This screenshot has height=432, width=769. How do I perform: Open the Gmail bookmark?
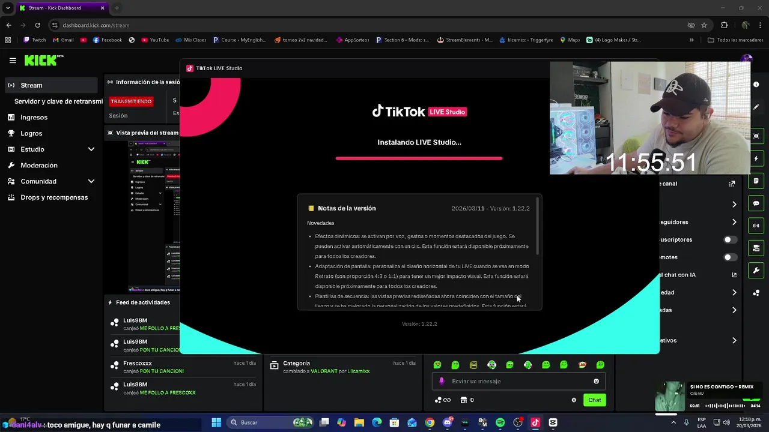tap(63, 40)
